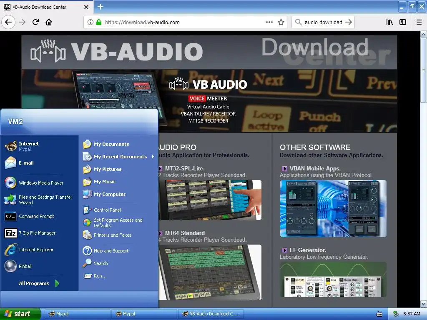
Task: Open Control Panel
Action: coord(118,210)
